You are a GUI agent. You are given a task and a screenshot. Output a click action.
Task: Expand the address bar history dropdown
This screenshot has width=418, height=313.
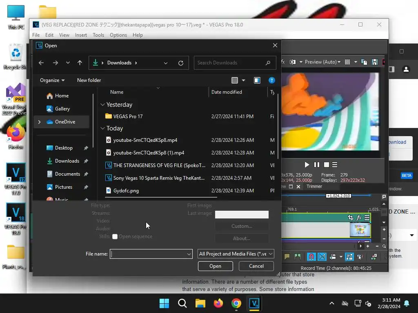point(166,63)
